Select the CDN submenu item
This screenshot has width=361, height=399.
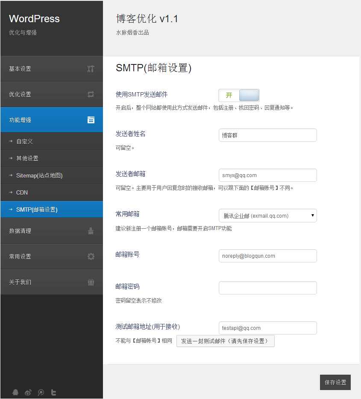(22, 192)
